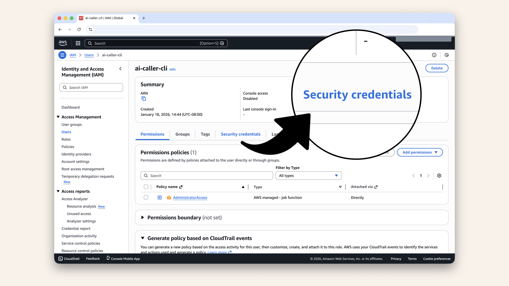Open the permissions table preferences gear
Screen dimensions: 509x286
point(439,176)
